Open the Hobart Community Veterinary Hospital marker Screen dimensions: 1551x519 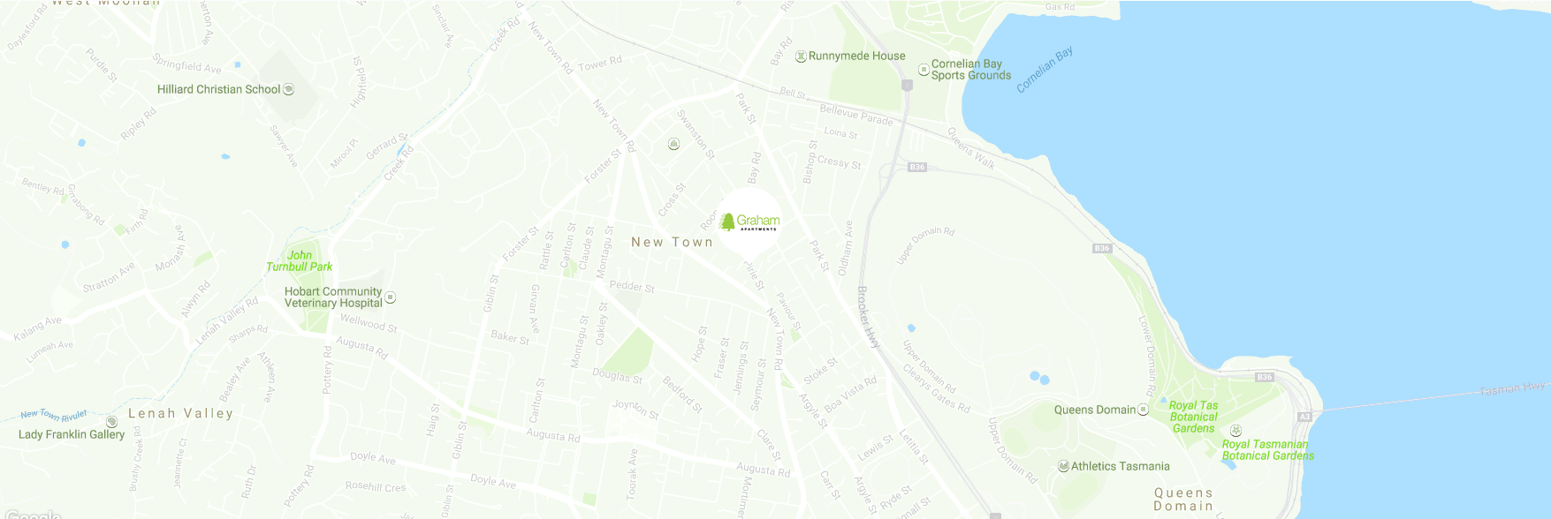pyautogui.click(x=391, y=297)
